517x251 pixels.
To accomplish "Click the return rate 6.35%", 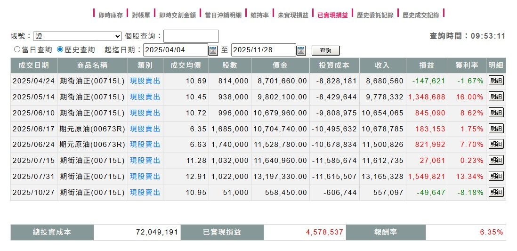I will pyautogui.click(x=491, y=232).
